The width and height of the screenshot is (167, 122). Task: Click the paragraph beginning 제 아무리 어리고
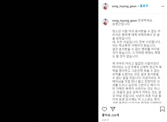tap(137, 83)
